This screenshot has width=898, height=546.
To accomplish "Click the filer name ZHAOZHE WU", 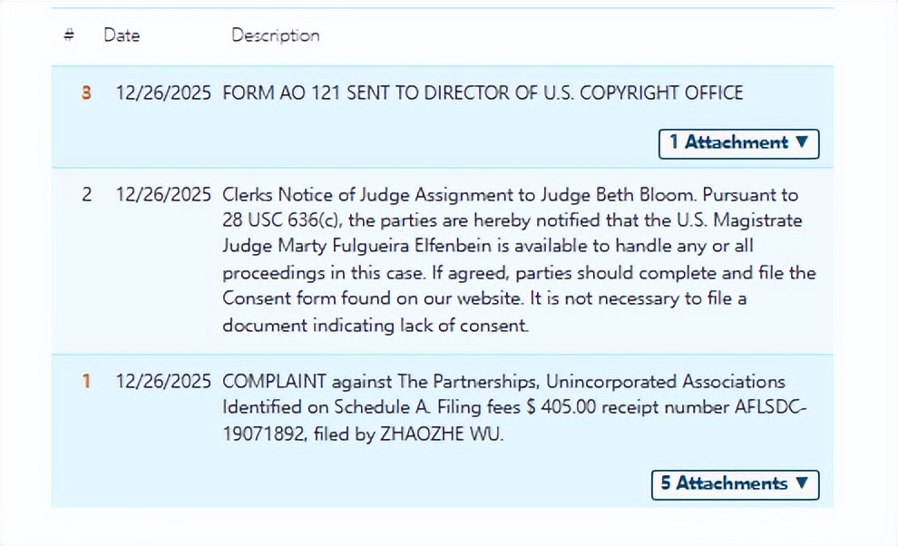I will 446,434.
